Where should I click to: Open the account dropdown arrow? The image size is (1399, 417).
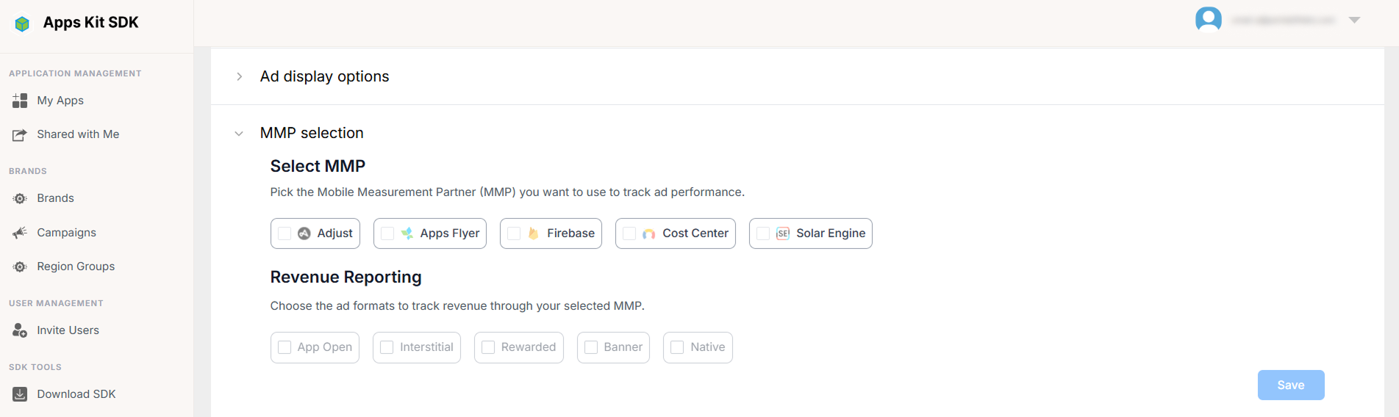click(1354, 20)
